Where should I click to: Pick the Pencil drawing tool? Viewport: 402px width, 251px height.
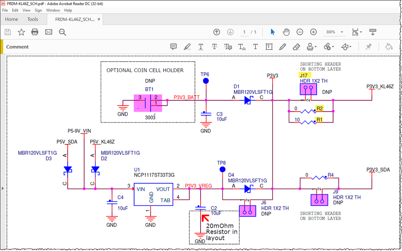tap(282, 47)
